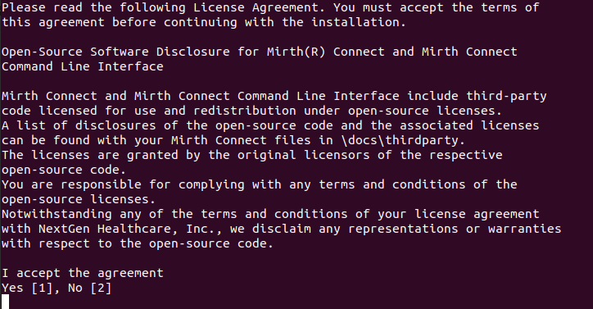Click the line ending 'include third-party'
The image size is (593, 309).
click(x=274, y=96)
